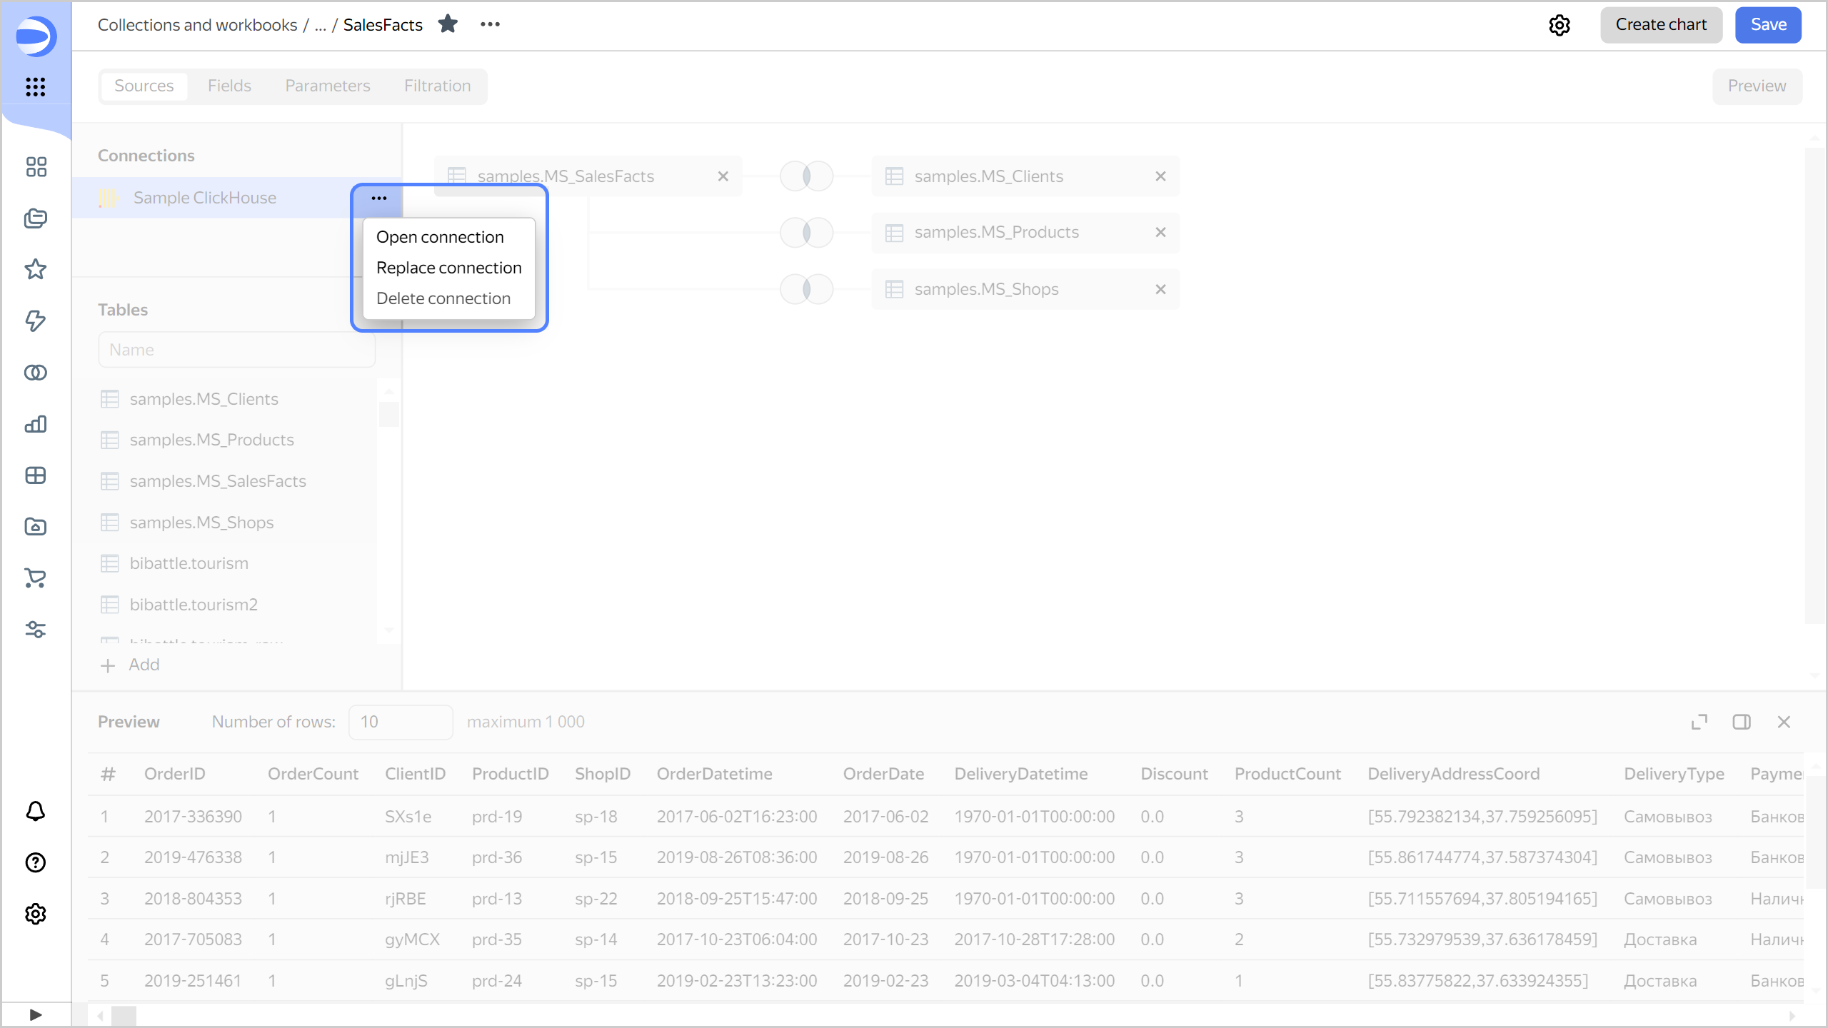Open the Favorites star icon in sidebar
Viewport: 1828px width, 1028px height.
[35, 269]
